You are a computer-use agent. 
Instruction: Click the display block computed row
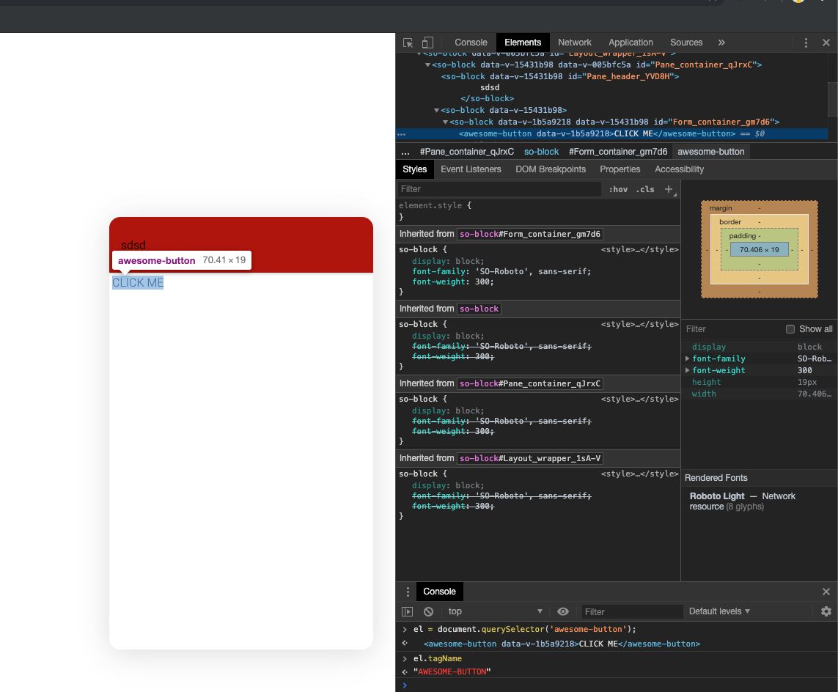[760, 347]
